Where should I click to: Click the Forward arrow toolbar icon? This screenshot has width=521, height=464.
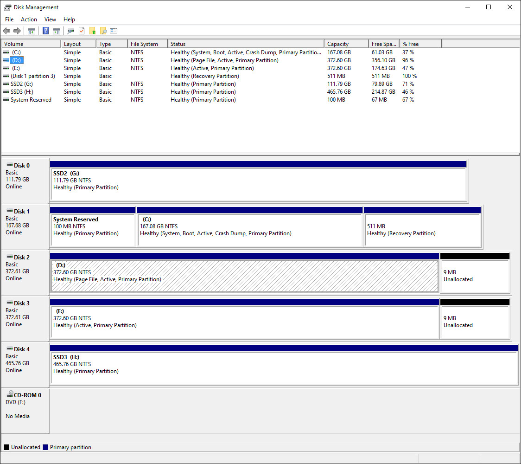(17, 31)
